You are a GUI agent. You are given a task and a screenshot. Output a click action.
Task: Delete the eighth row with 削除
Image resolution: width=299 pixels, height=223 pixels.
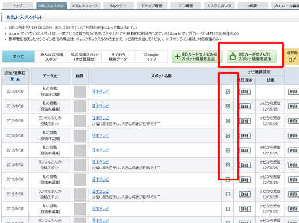[293, 194]
